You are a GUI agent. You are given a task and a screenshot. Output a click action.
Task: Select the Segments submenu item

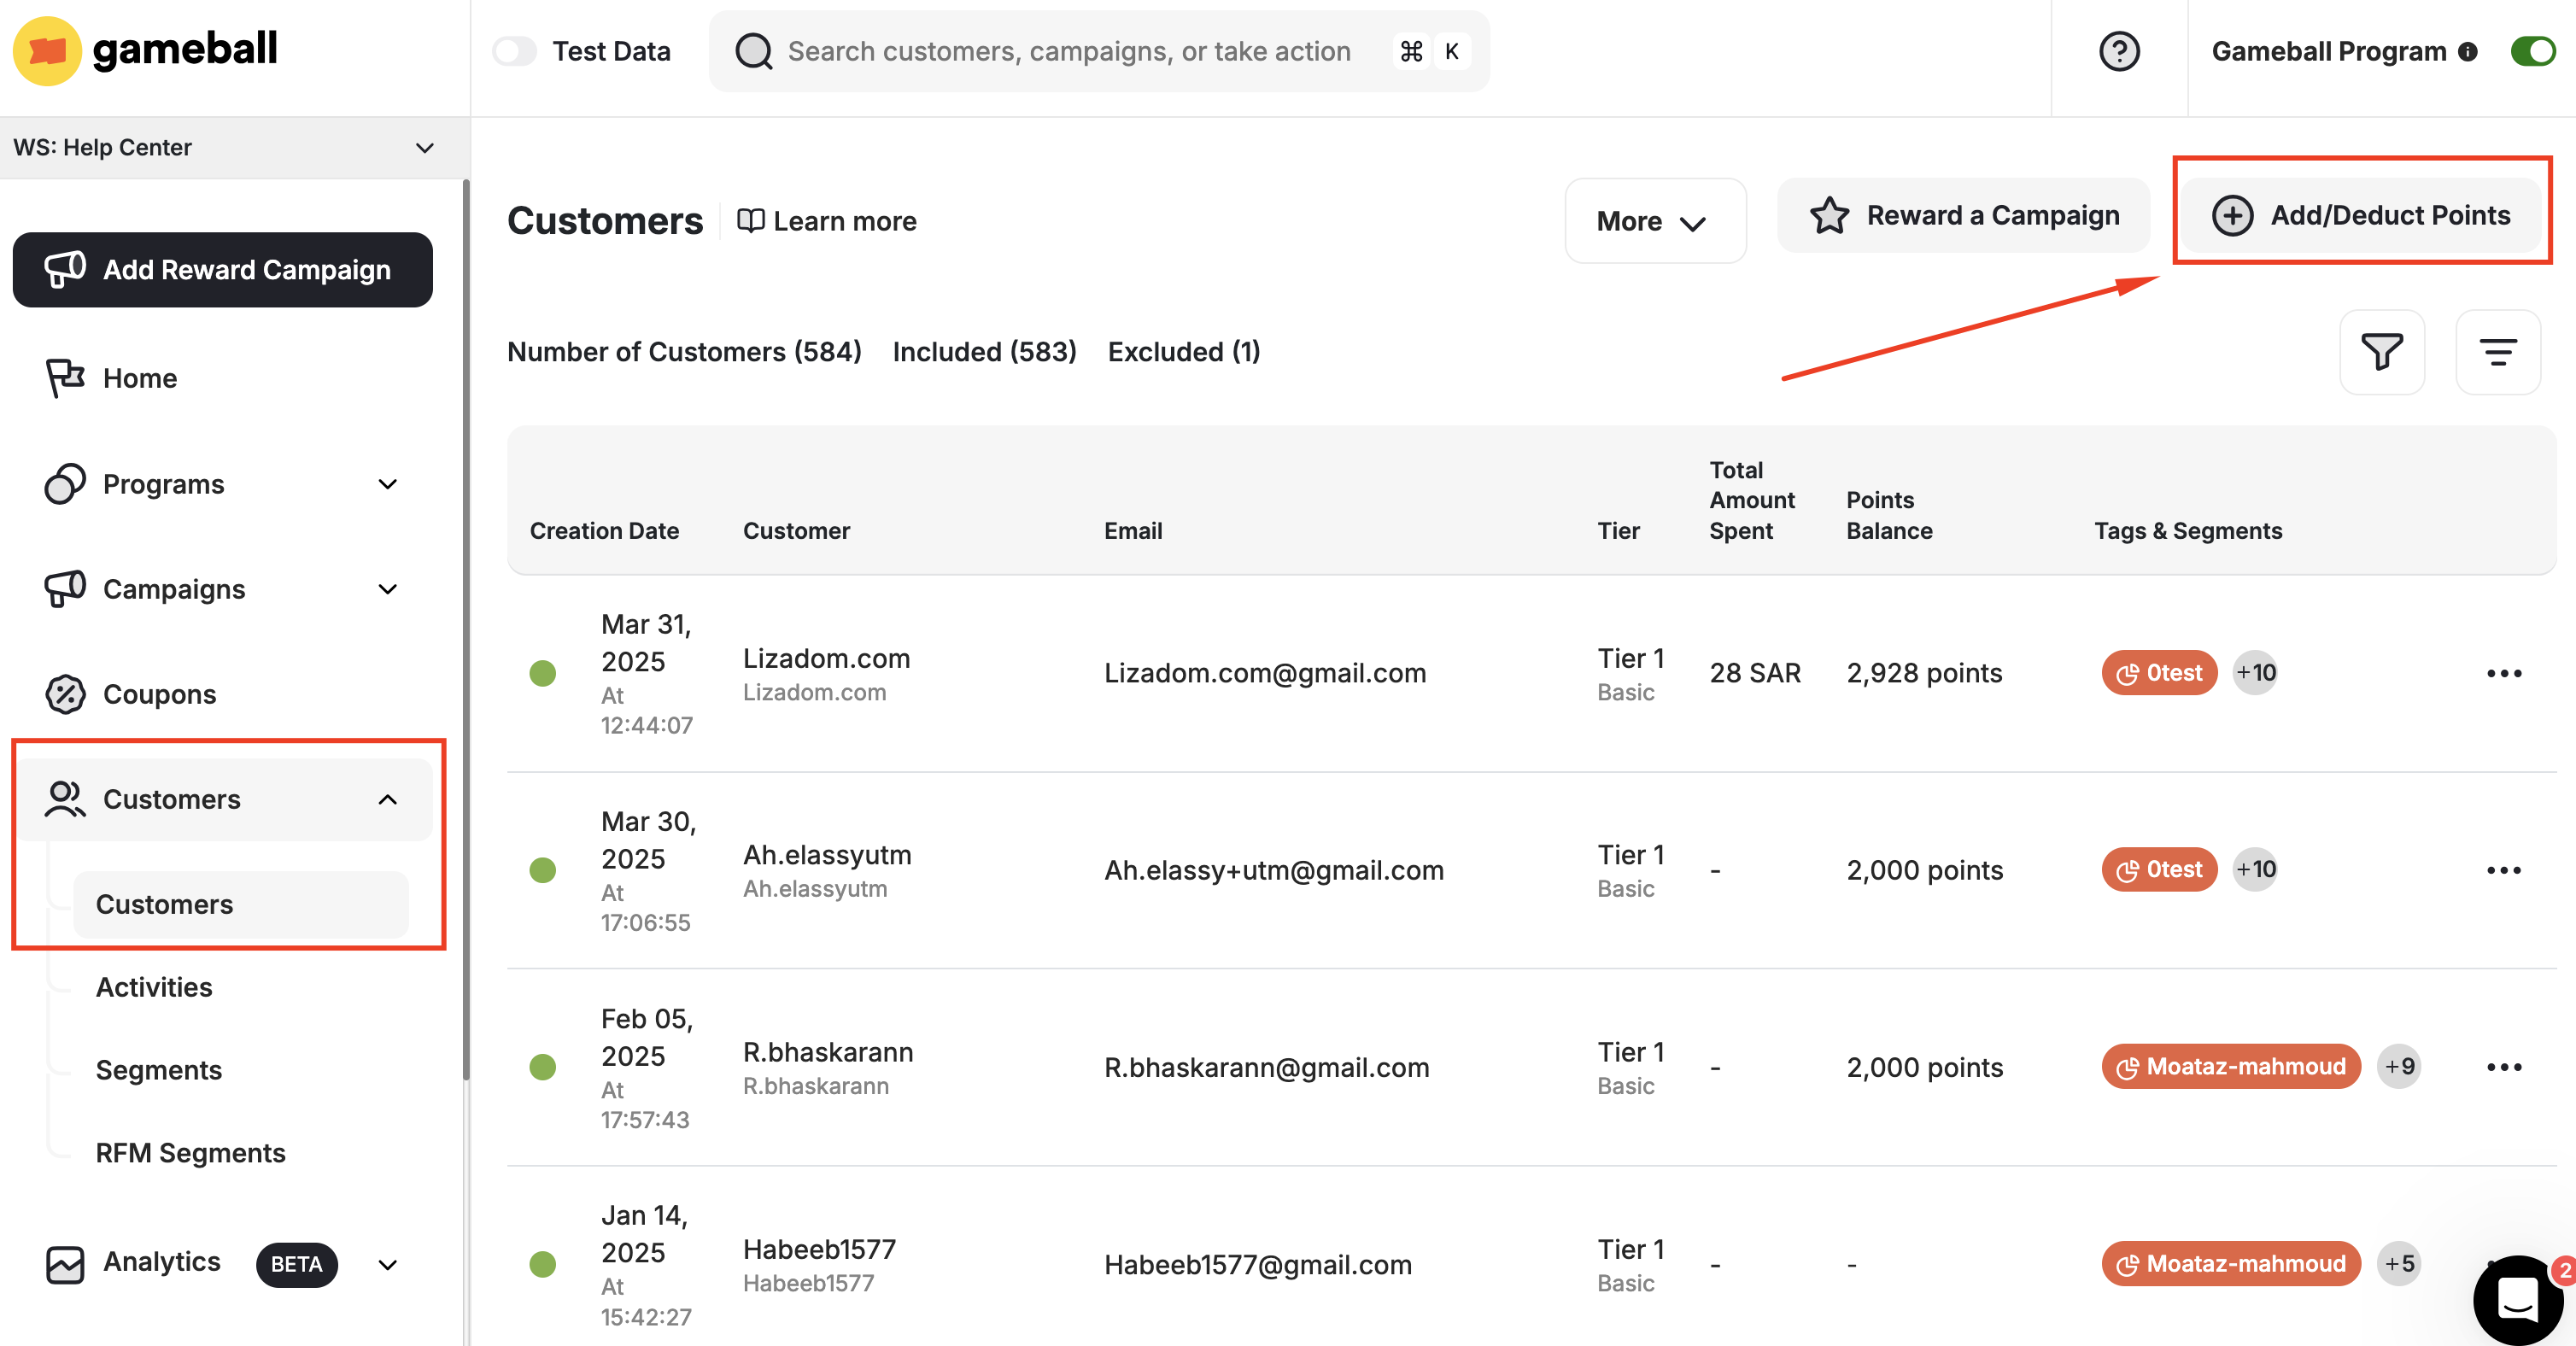[x=158, y=1070]
